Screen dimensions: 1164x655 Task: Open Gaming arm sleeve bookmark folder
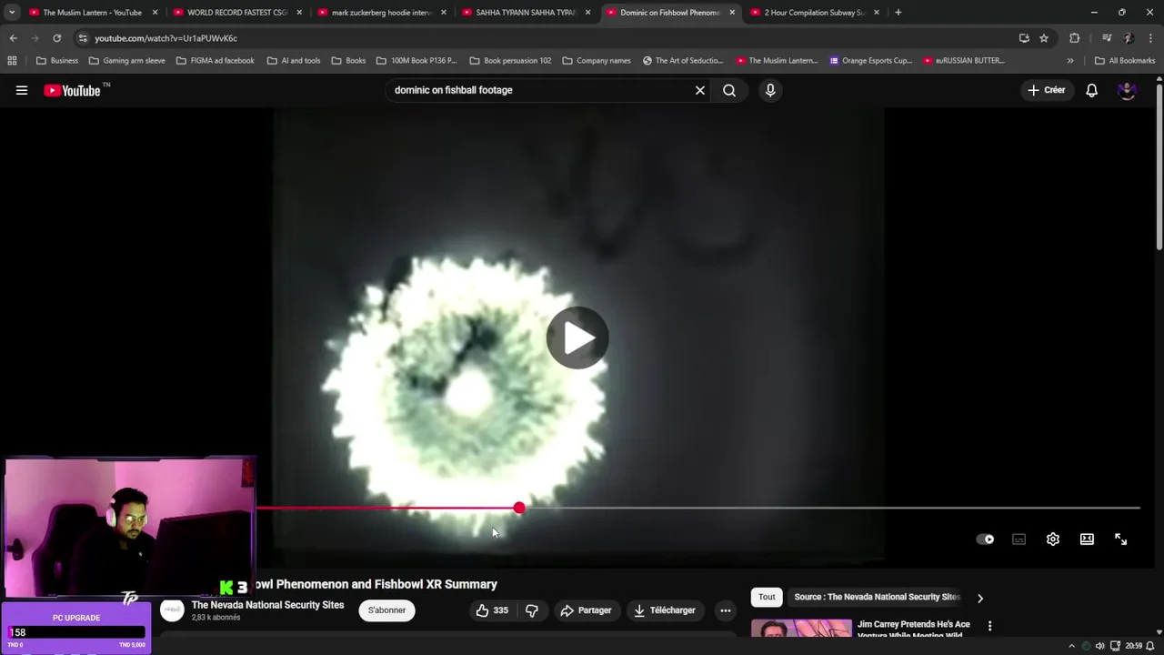click(126, 61)
